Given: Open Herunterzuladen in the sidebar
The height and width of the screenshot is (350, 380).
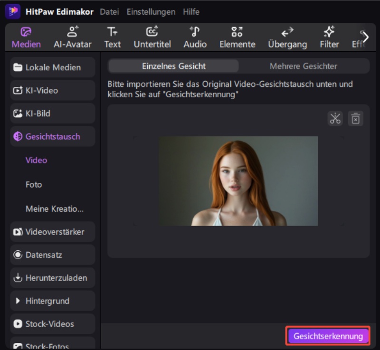Looking at the screenshot, I should coord(53,278).
